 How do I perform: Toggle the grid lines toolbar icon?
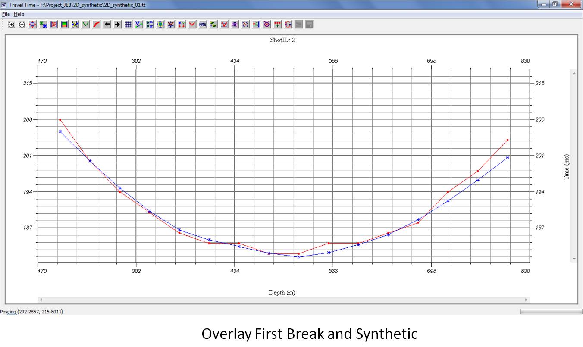(128, 25)
